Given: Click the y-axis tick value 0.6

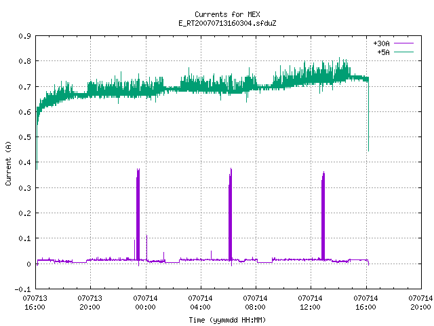Looking at the screenshot, I should point(24,112).
